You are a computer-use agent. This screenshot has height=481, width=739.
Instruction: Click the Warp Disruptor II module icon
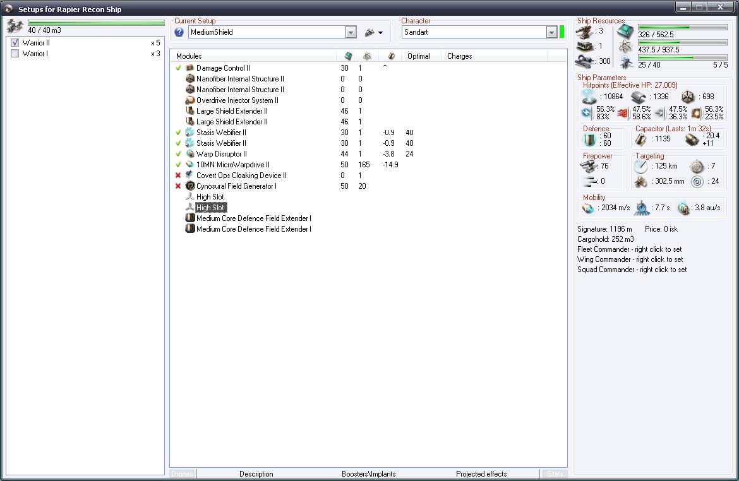(x=190, y=153)
